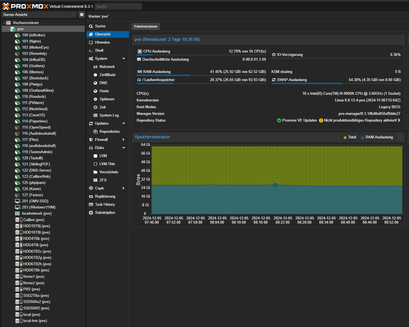Open the gear settings for Server-Ansicht
This screenshot has height=327, width=409.
(82, 15)
